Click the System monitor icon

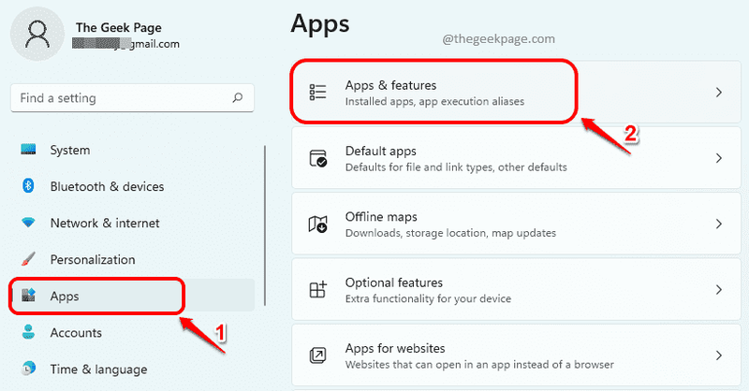click(x=28, y=150)
